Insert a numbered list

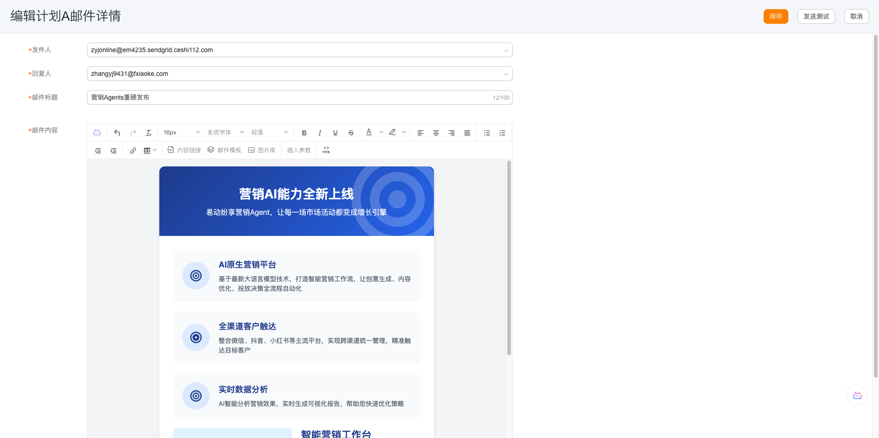(x=502, y=133)
